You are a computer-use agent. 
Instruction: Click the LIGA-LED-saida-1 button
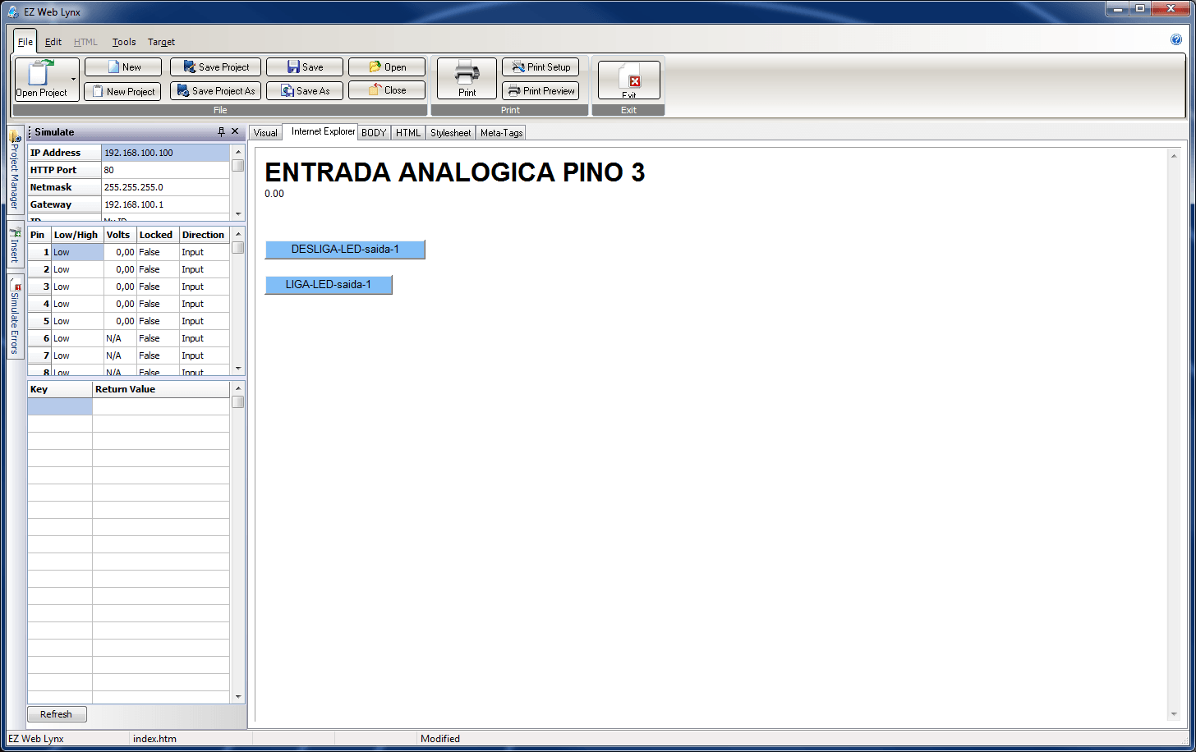click(329, 284)
